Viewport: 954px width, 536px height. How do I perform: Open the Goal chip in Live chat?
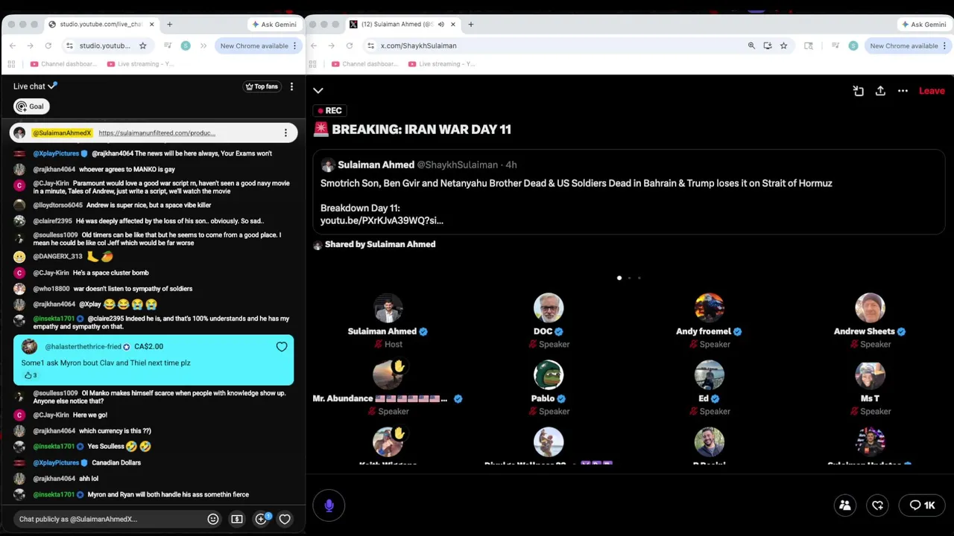point(31,106)
